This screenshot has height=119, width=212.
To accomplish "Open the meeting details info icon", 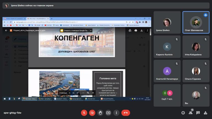I will click(183, 113).
